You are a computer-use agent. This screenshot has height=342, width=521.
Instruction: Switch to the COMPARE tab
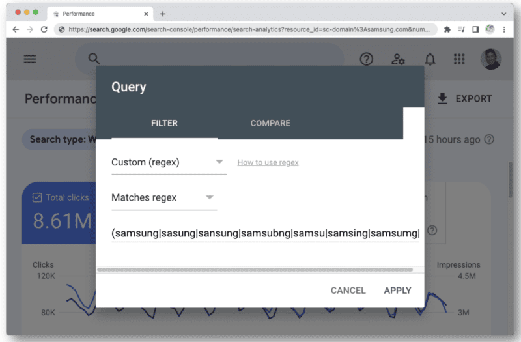(270, 123)
